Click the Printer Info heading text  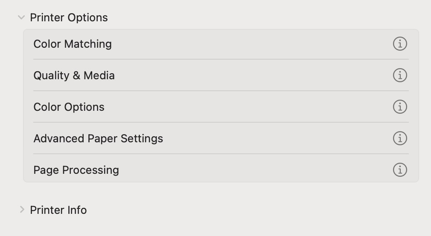(x=58, y=210)
